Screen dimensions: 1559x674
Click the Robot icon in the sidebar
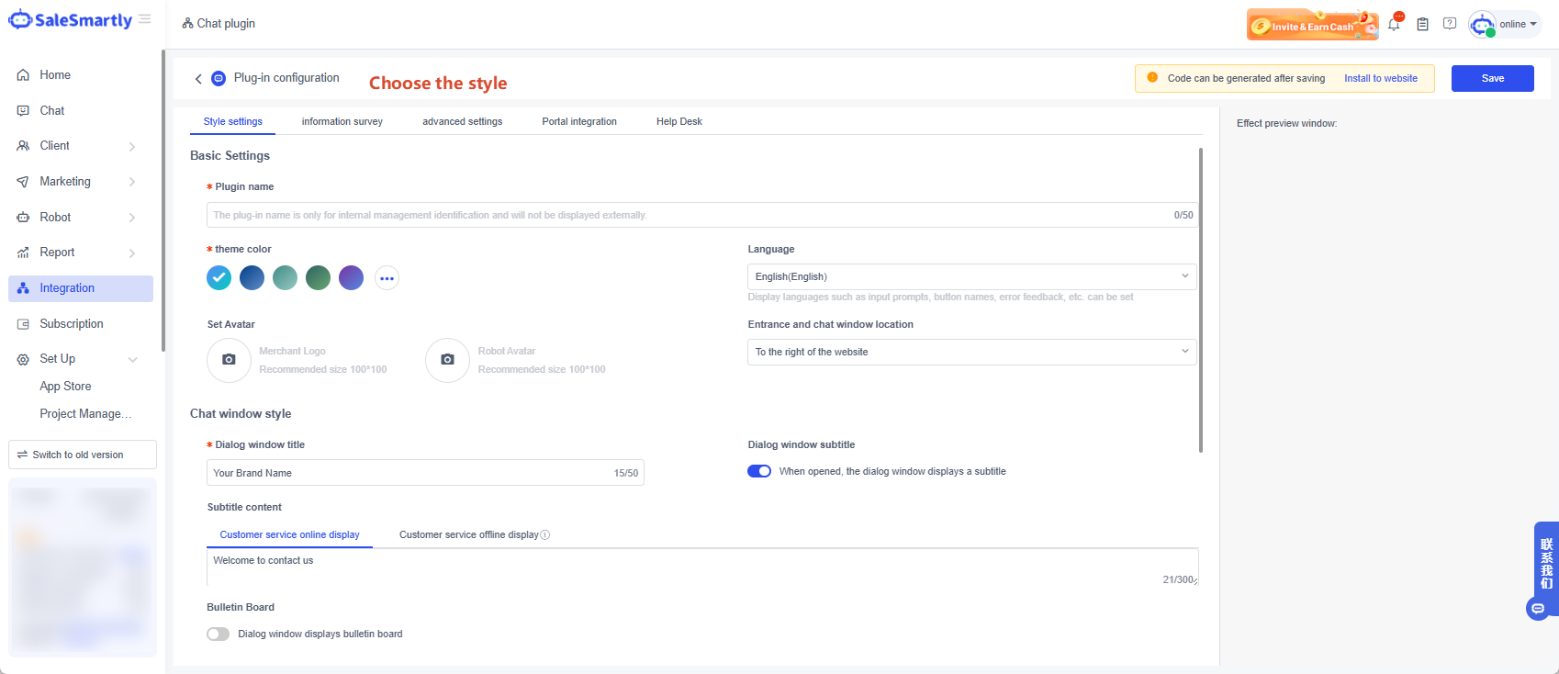point(23,218)
